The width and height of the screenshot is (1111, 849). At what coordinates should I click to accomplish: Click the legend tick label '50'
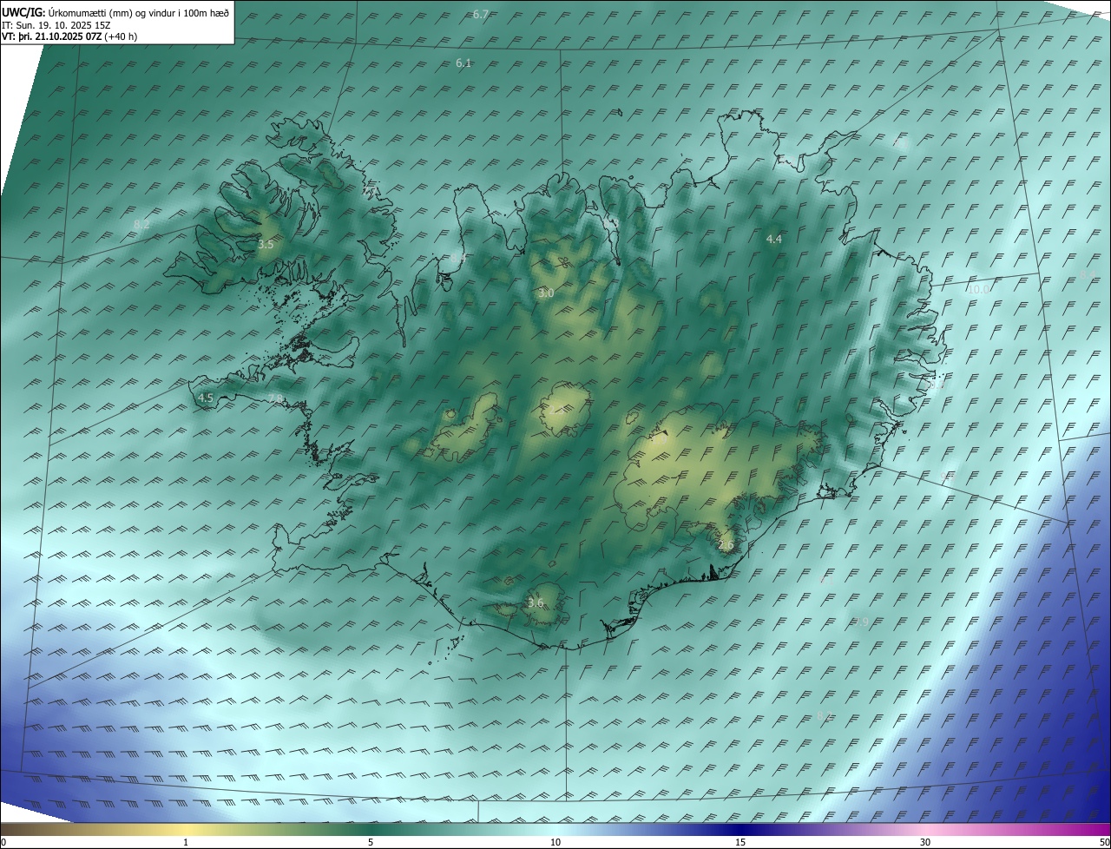[x=1104, y=842]
